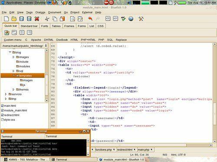Screen dimensions: 217x162
Task: Run spell check with the ABC icon
Action: [x=123, y=19]
